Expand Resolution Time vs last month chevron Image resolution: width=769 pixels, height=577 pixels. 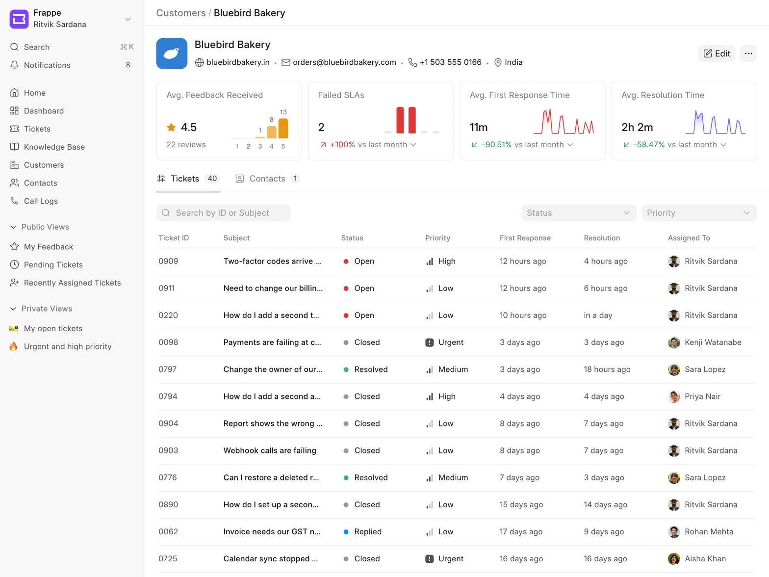coord(723,145)
